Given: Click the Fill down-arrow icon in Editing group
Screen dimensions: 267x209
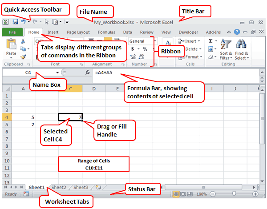Looking at the screenshot, I should tap(210, 49).
